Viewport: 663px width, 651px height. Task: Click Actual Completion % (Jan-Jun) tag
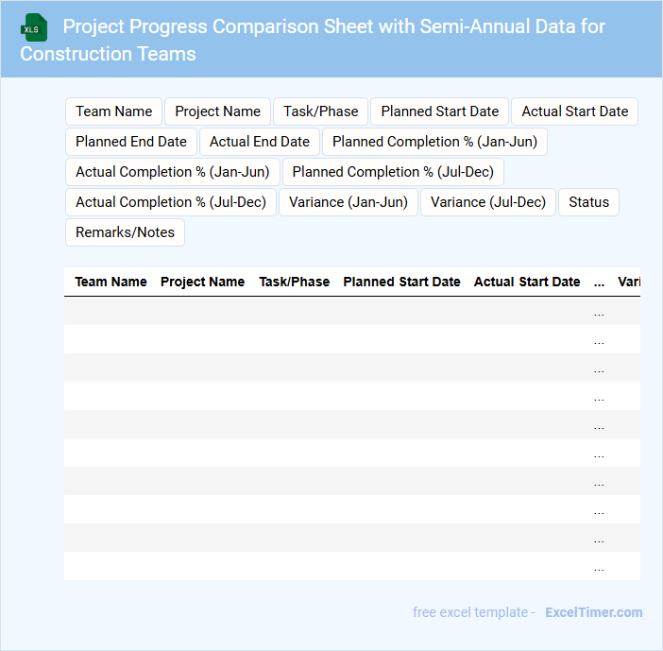[172, 172]
